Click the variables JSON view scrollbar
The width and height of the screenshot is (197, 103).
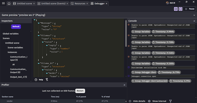click(x=126, y=33)
